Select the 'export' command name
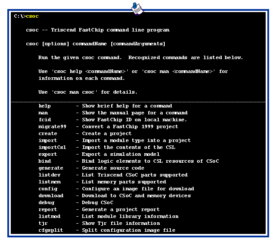Image resolution: width=276 pixels, height=246 pixels. tap(47, 154)
